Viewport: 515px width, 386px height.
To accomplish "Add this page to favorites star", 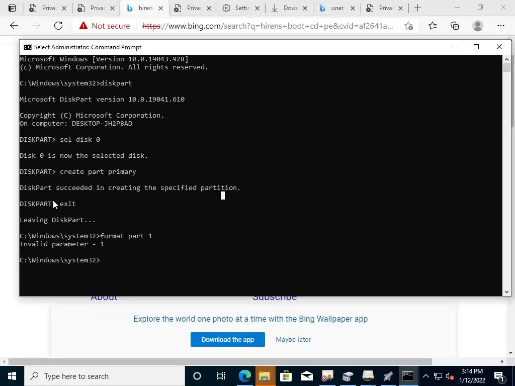I will tap(408, 26).
